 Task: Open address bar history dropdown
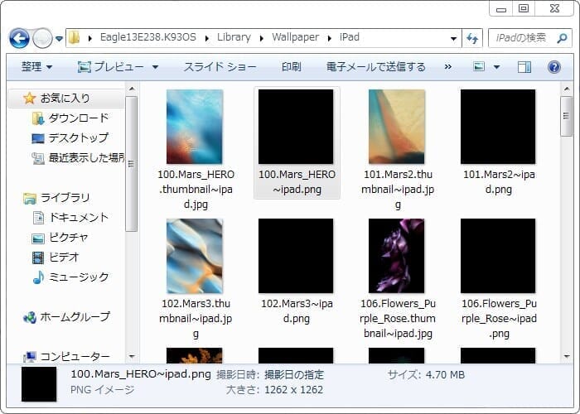click(453, 38)
